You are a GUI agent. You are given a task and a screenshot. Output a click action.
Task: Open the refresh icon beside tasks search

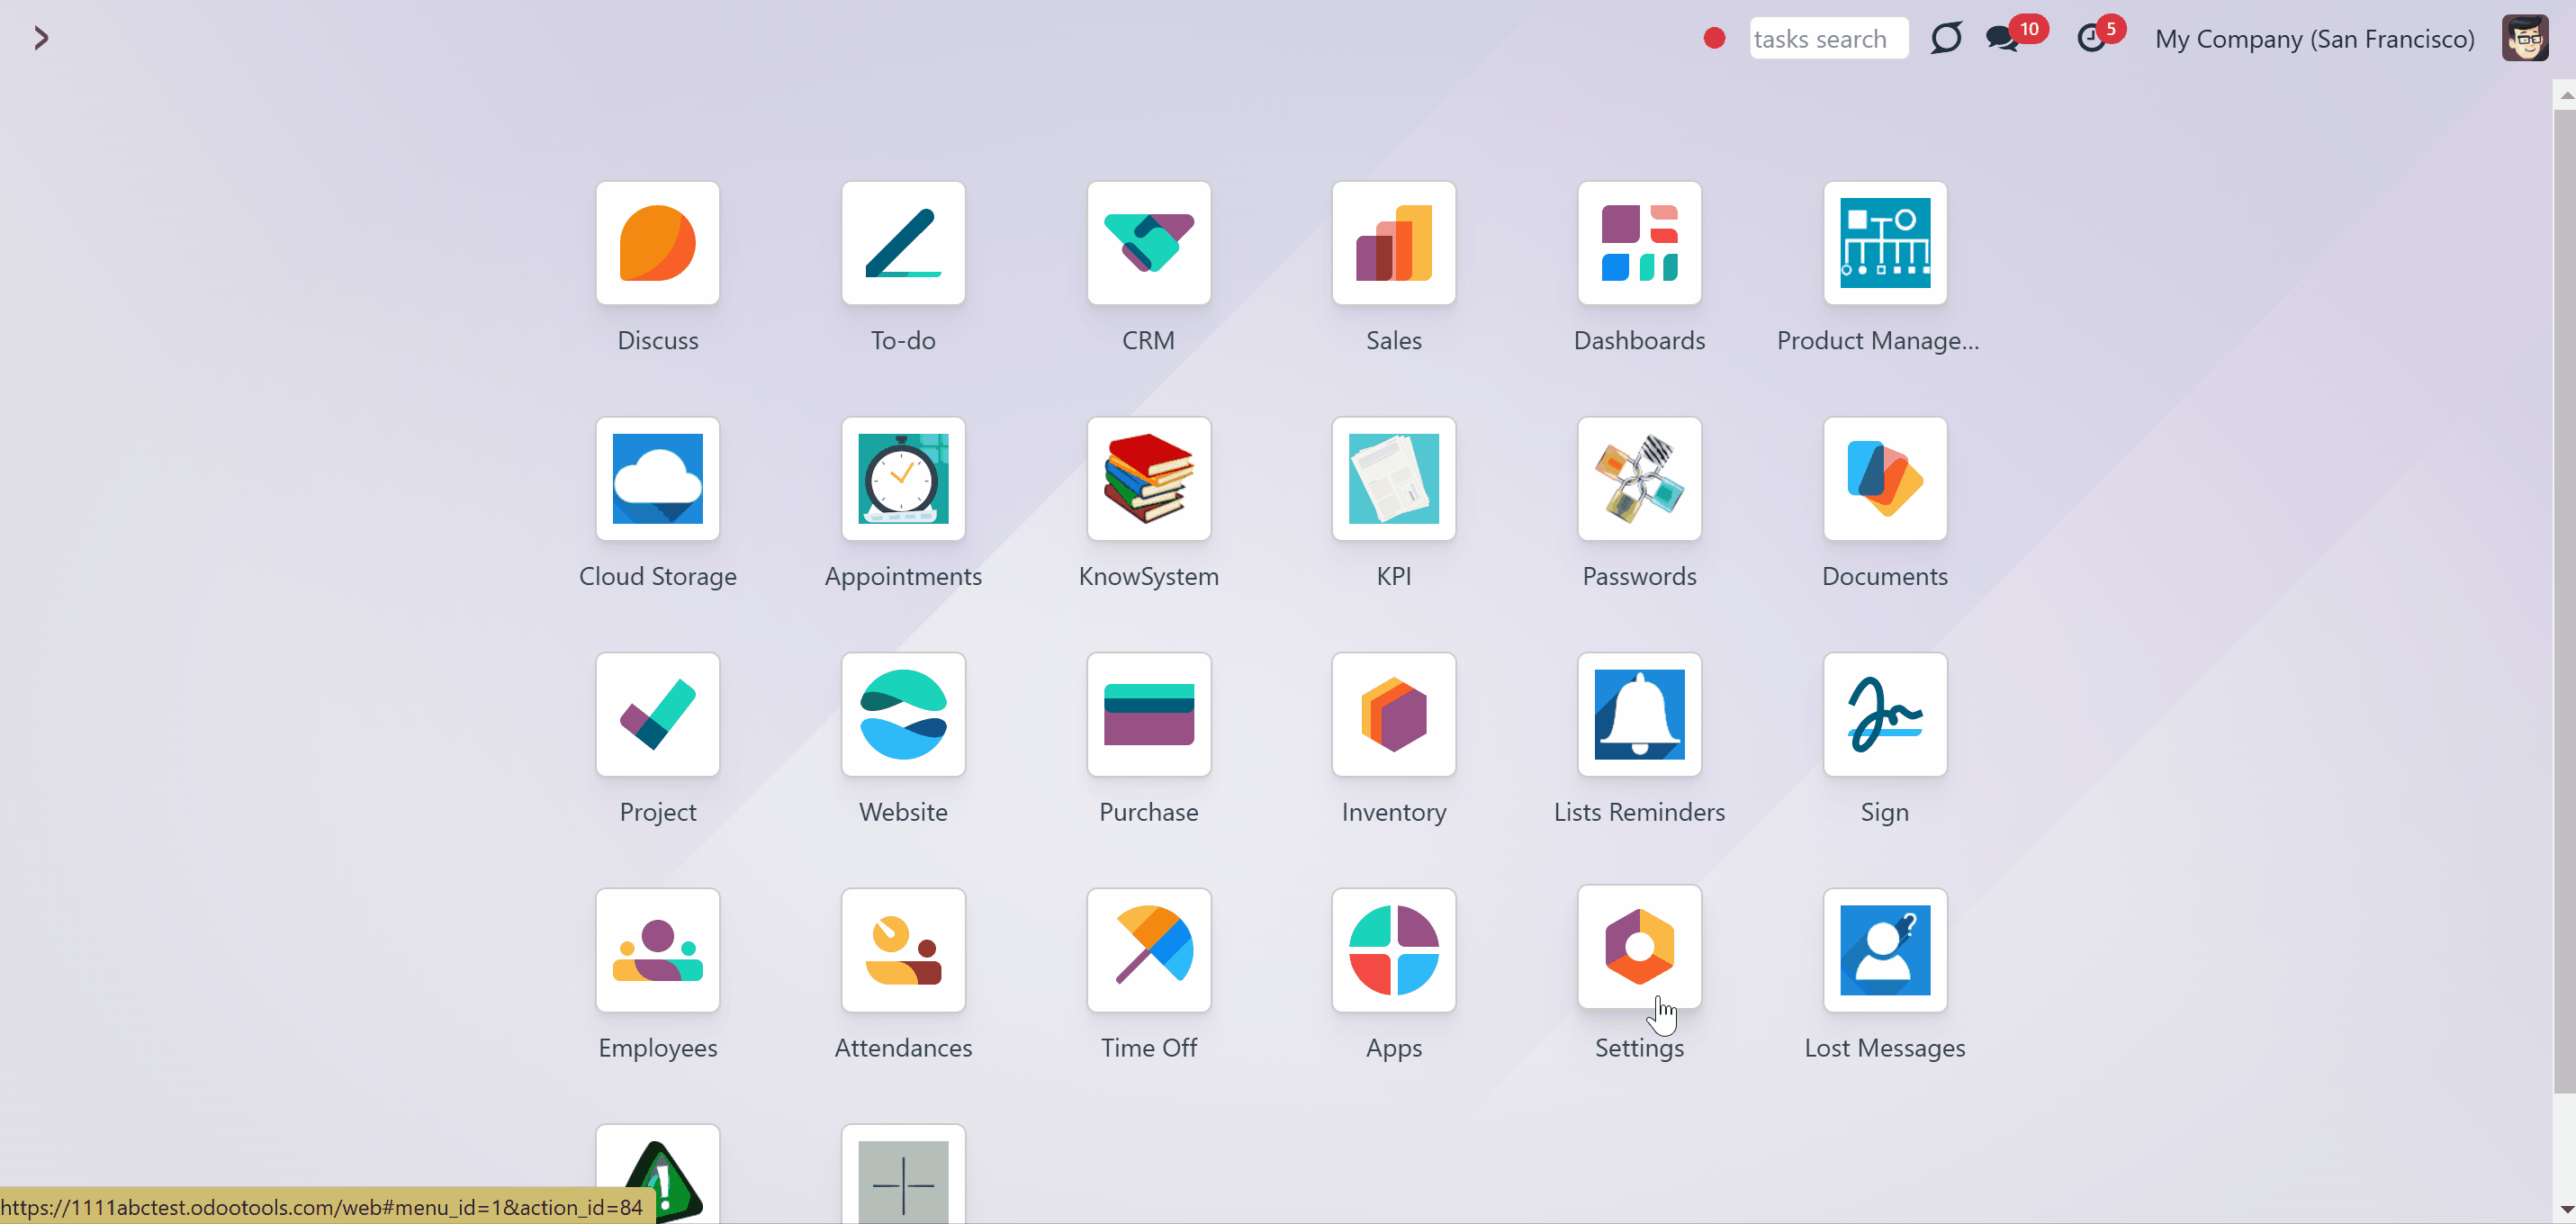click(1946, 38)
